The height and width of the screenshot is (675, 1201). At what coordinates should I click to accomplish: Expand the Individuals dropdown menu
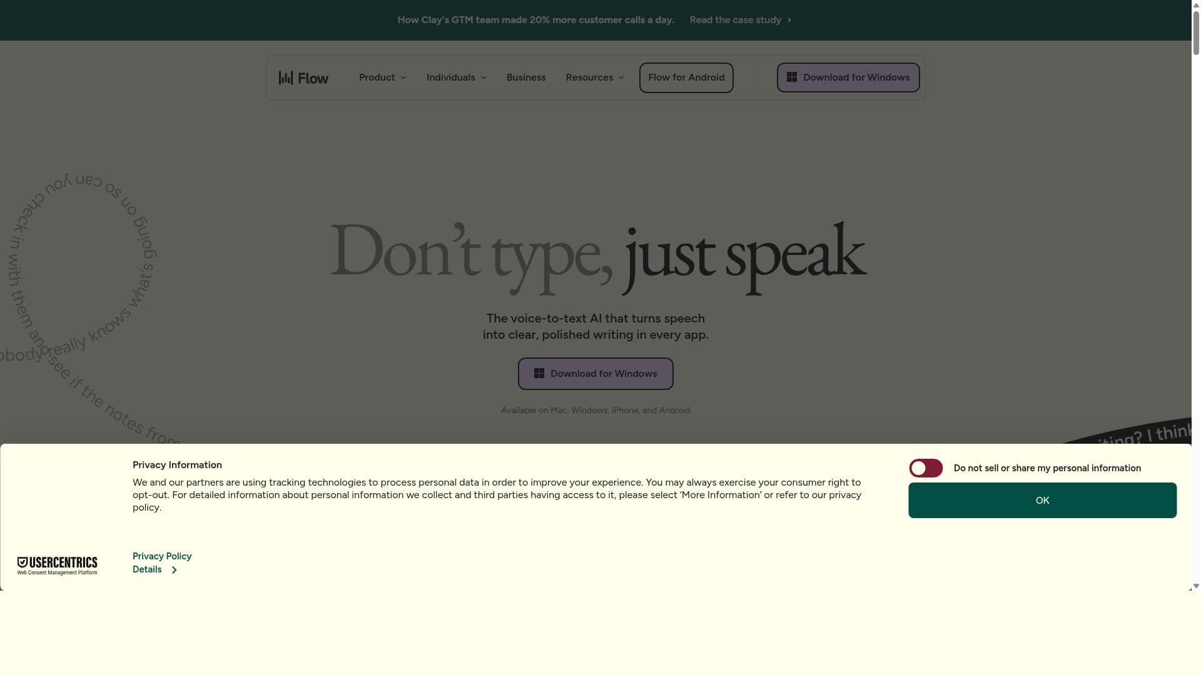(456, 77)
